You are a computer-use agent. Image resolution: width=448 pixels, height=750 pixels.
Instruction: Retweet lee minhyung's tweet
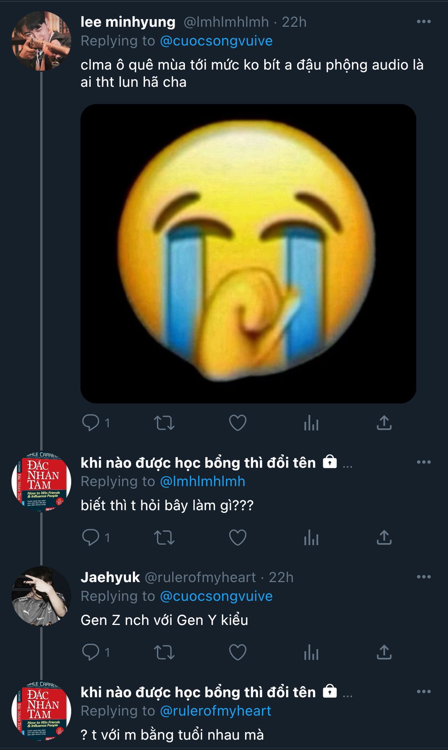coord(164,423)
